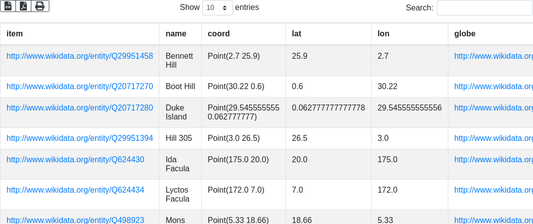Print the table using printer icon
This screenshot has width=533, height=224.
40,6
